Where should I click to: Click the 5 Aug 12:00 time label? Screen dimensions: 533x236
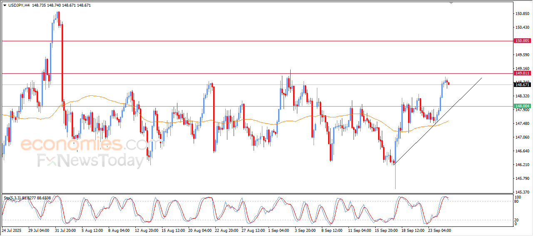92,230
